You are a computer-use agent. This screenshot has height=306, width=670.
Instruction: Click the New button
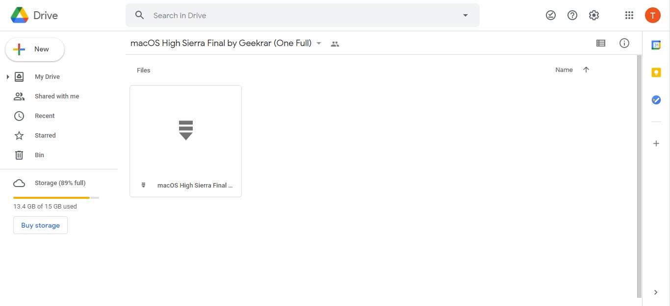[x=35, y=49]
